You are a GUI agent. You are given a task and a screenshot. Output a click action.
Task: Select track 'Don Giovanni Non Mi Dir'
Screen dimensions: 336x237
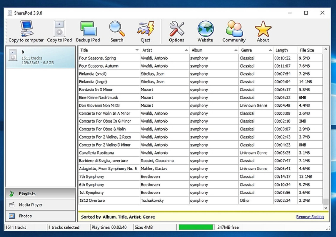[200, 105]
